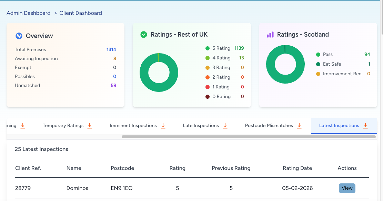Click the purple bar chart Scotland icon
This screenshot has width=383, height=201.
270,35
